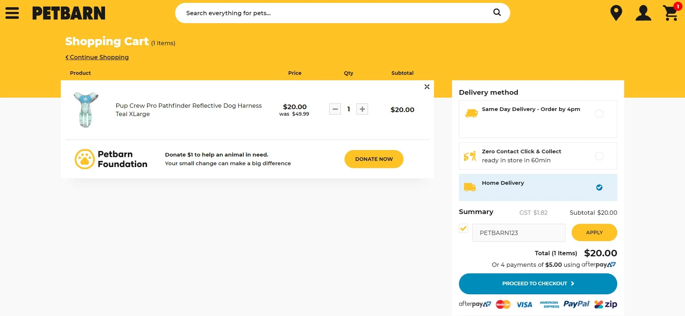Proceed to checkout

(538, 284)
